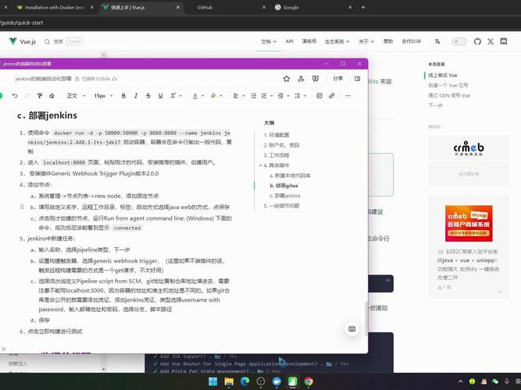Insert a to-do checkbox item

pos(319,96)
